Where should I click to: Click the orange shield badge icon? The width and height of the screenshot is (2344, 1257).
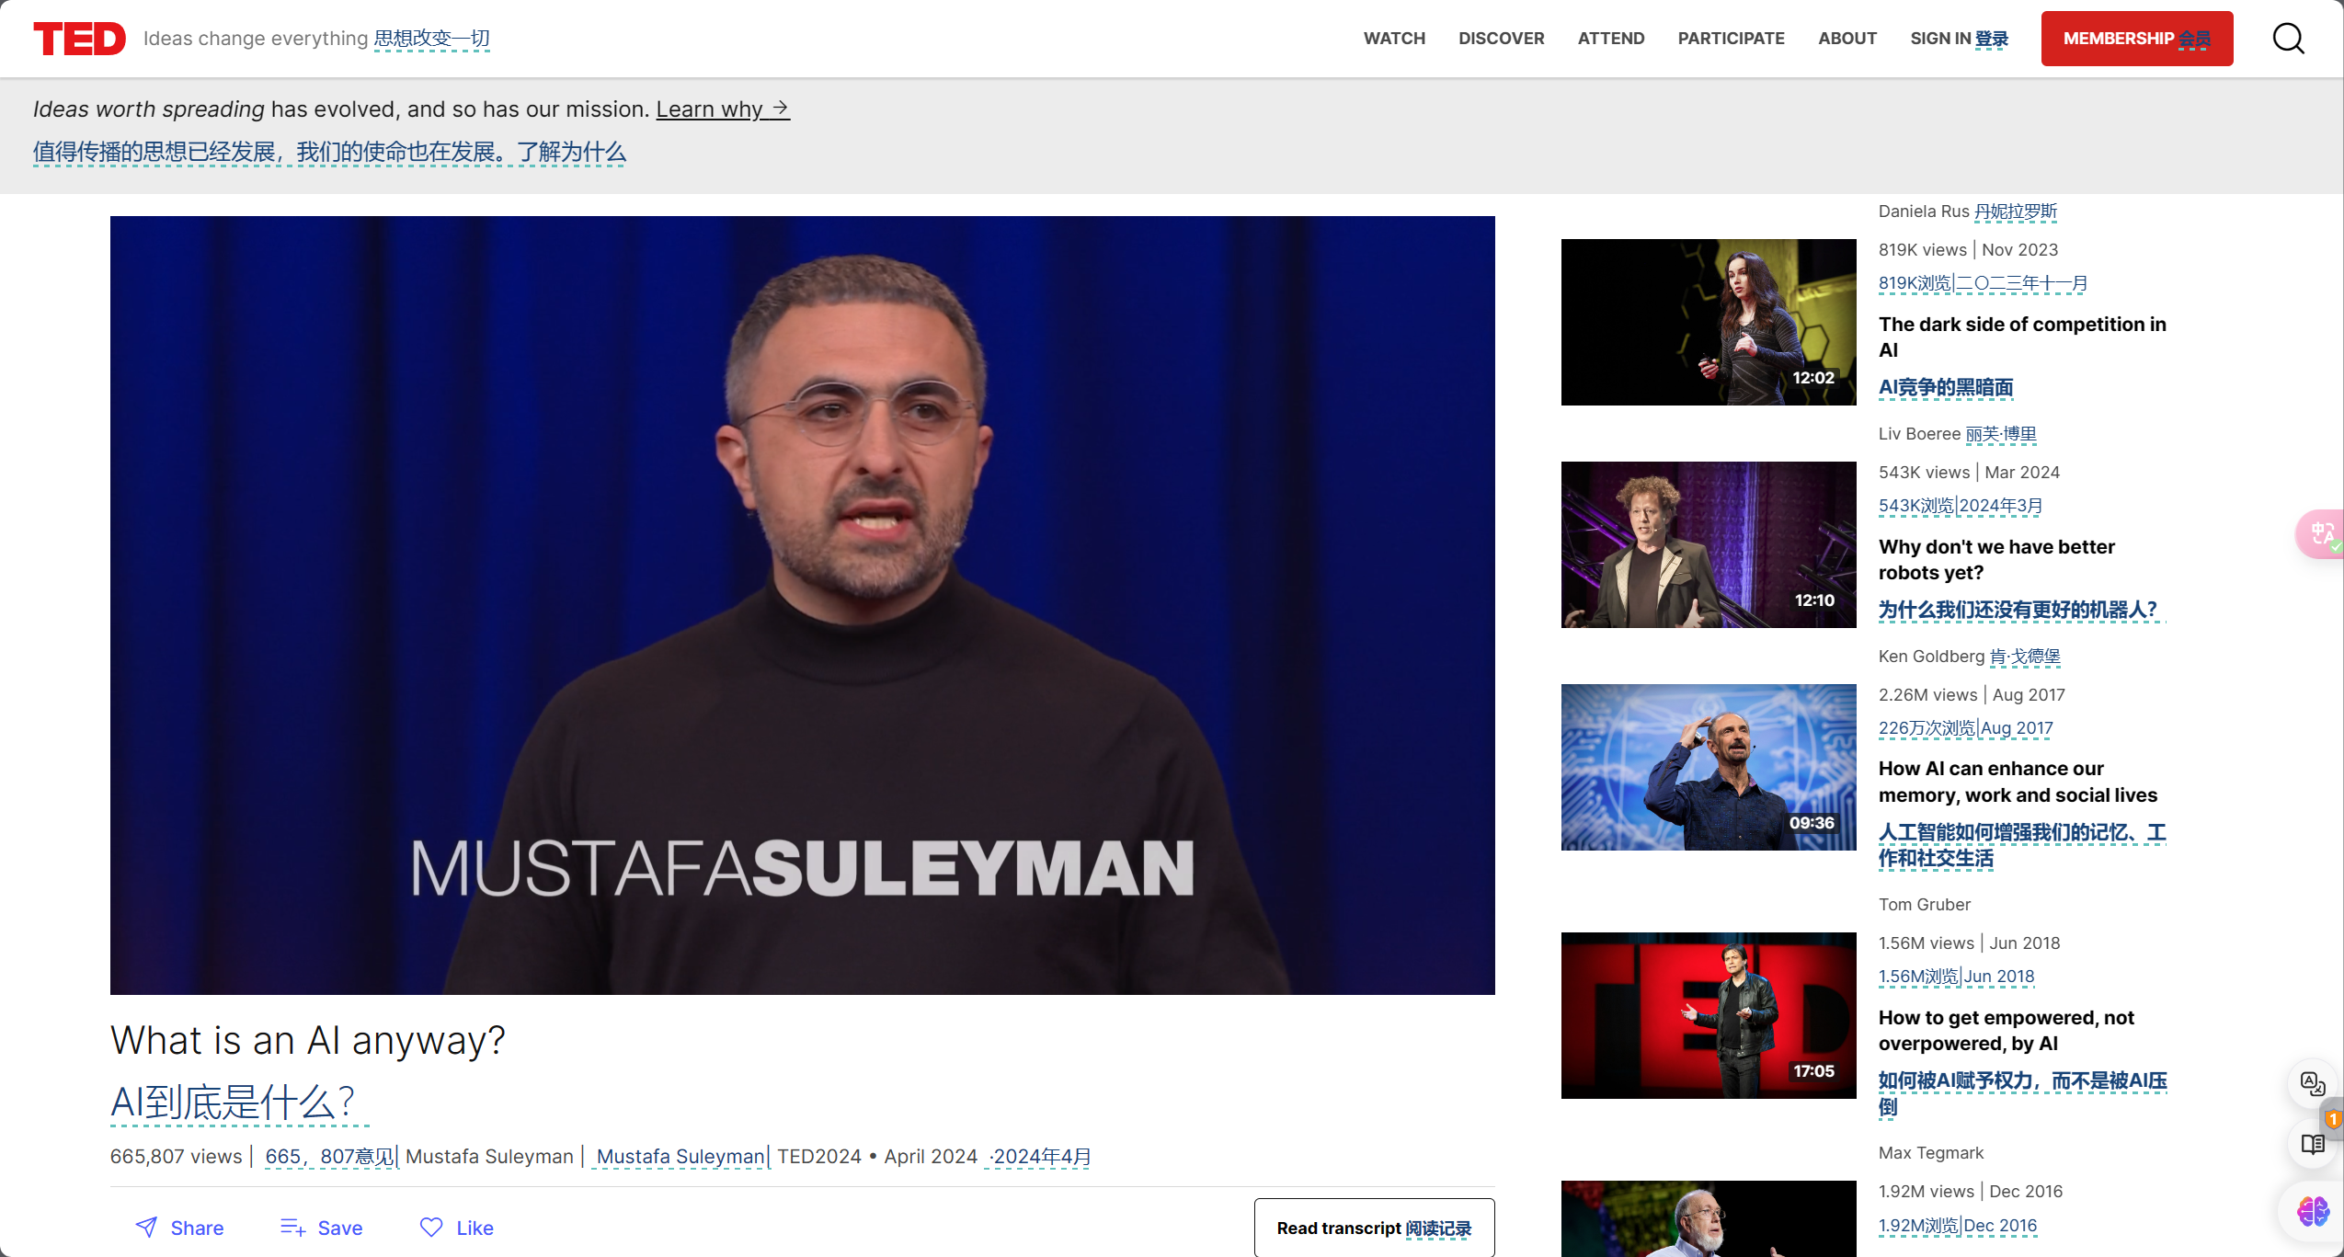point(2334,1119)
